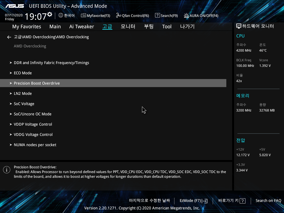Expand the NUMA nodes per socket arrow

click(11, 145)
